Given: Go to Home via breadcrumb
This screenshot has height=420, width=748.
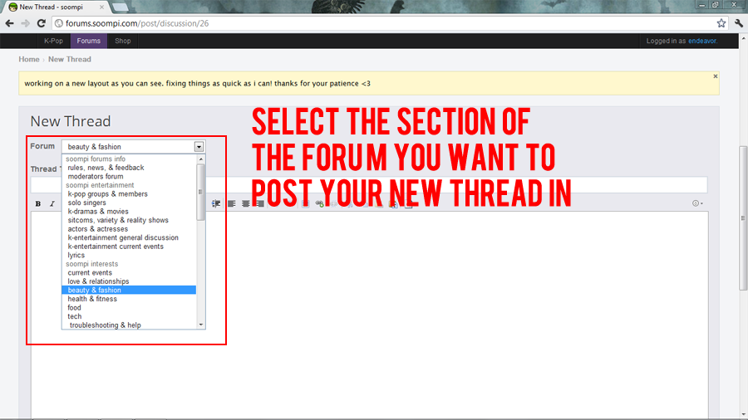Looking at the screenshot, I should point(28,59).
